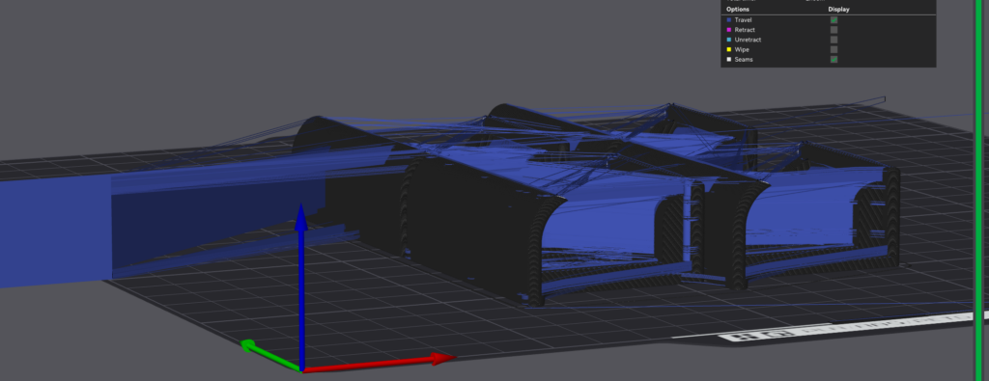
Task: Select the Travel option label
Action: [x=743, y=20]
